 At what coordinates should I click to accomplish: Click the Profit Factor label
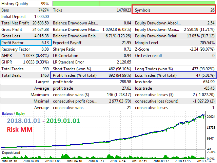click(14, 43)
